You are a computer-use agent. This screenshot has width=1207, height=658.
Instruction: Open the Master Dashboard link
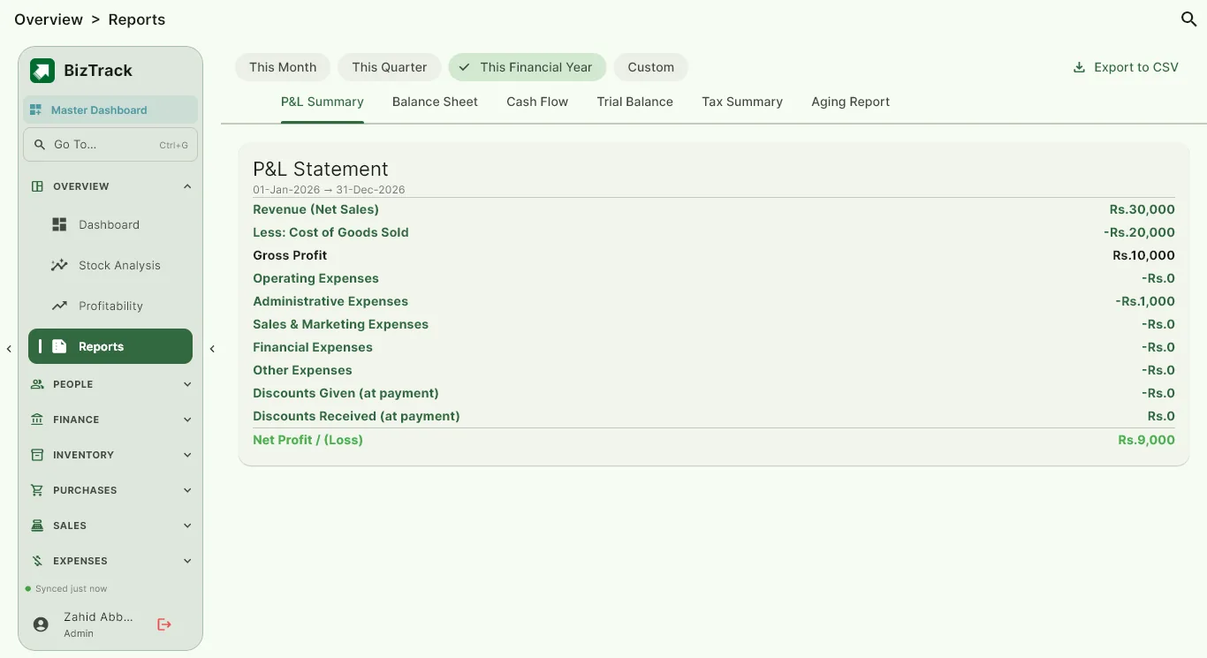click(x=110, y=110)
